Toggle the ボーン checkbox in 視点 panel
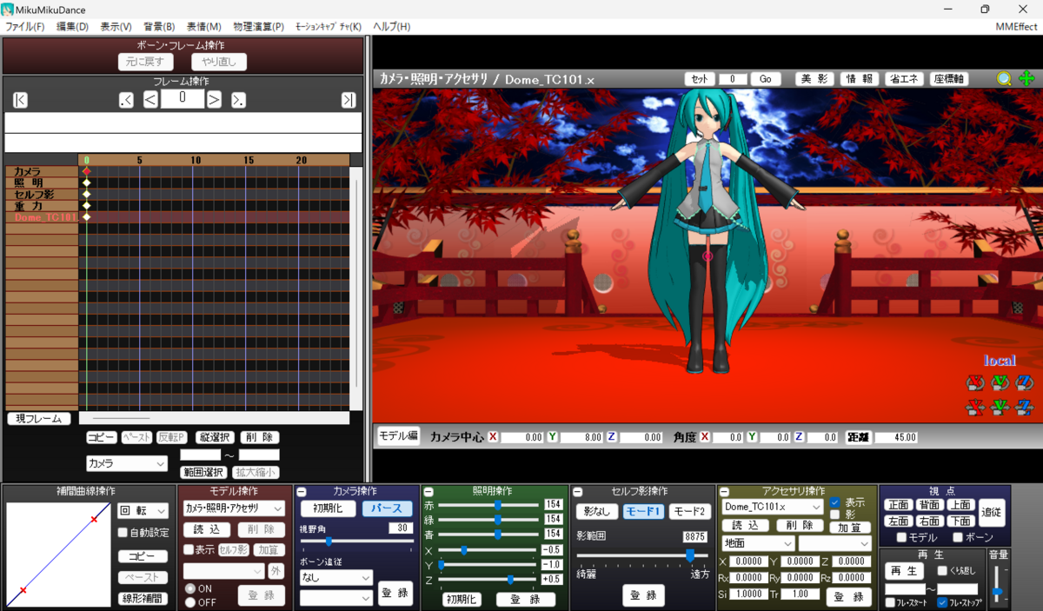This screenshot has width=1043, height=611. click(959, 537)
